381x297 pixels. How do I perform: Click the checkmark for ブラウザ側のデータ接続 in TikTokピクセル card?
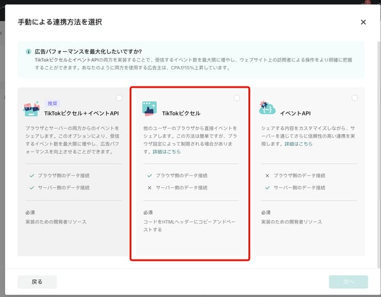click(149, 176)
